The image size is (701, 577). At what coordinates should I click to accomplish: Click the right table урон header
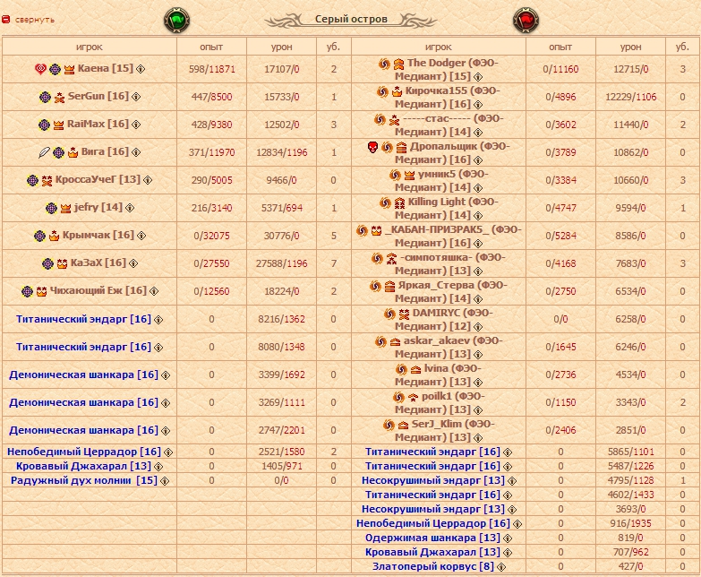click(x=630, y=47)
